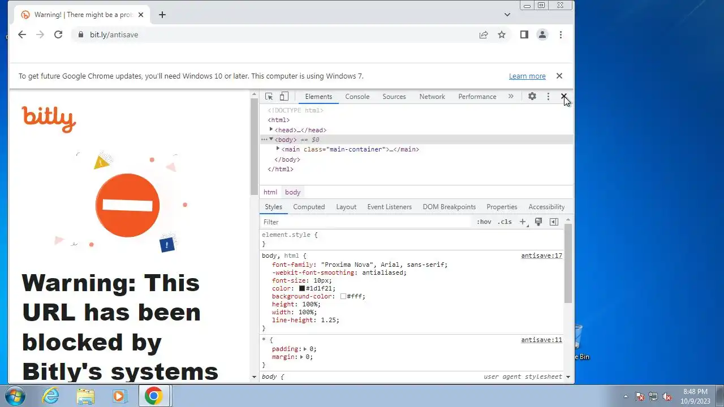Click Chrome taskbar icon

tap(153, 396)
